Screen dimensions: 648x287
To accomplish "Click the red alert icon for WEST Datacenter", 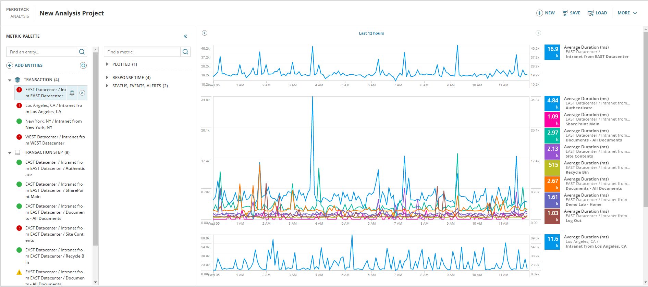I will pos(19,137).
